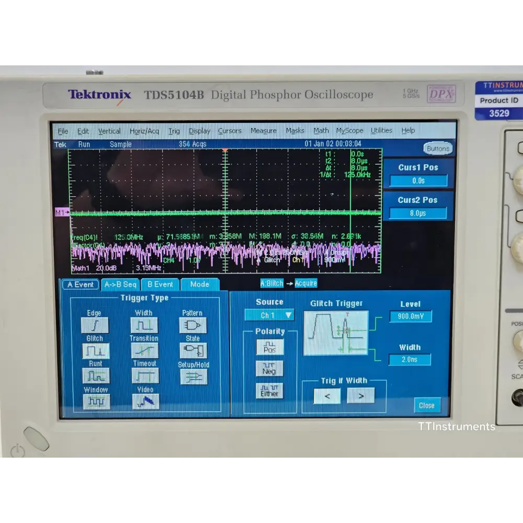This screenshot has width=523, height=523.
Task: Click the Math1 20.0dB readout
Action: coord(94,268)
